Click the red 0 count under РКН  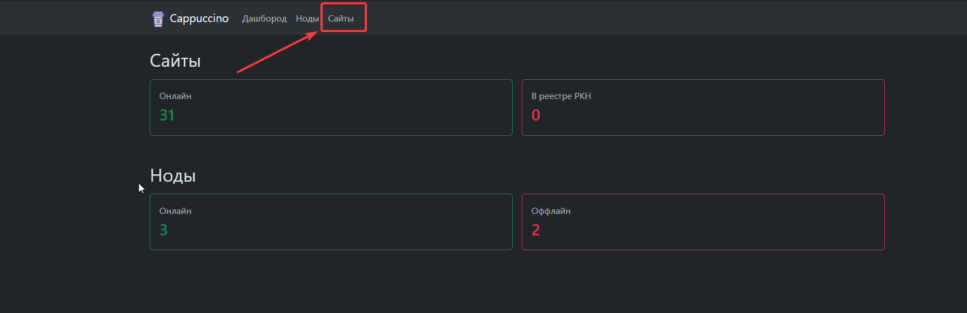click(536, 115)
